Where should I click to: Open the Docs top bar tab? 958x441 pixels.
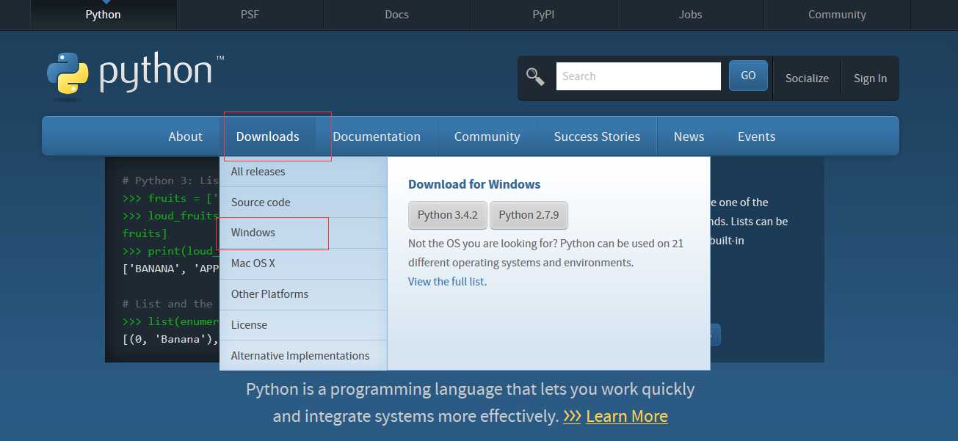pos(396,15)
